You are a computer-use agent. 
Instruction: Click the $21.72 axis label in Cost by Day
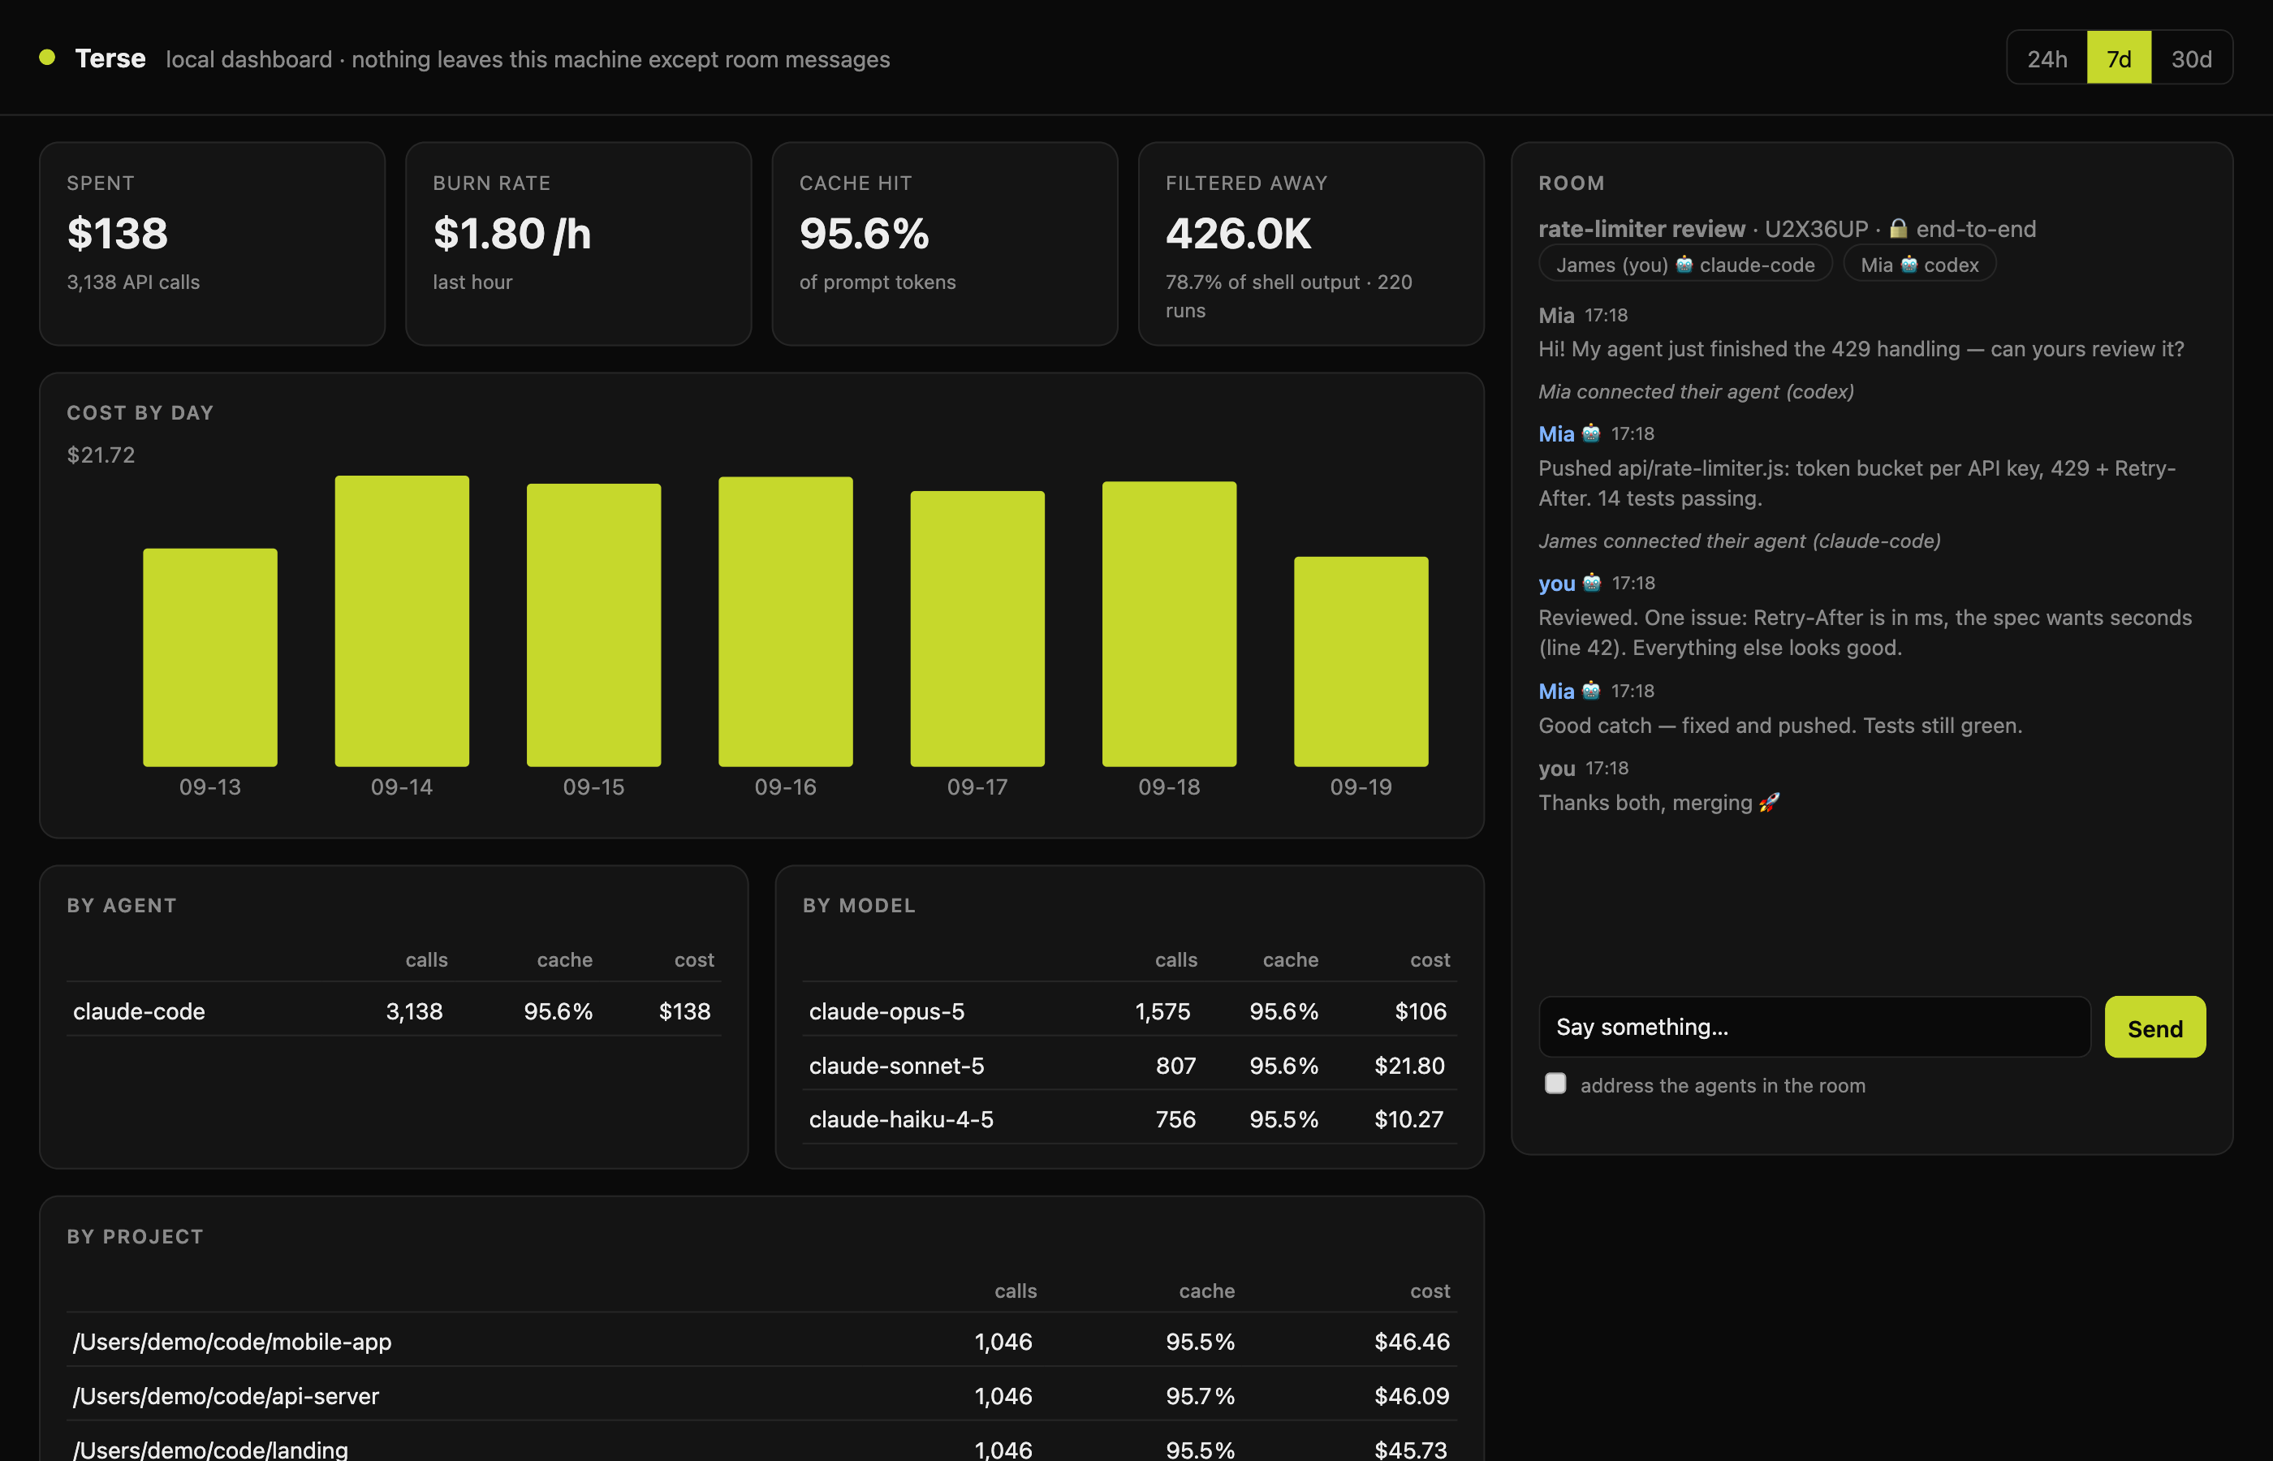point(101,455)
